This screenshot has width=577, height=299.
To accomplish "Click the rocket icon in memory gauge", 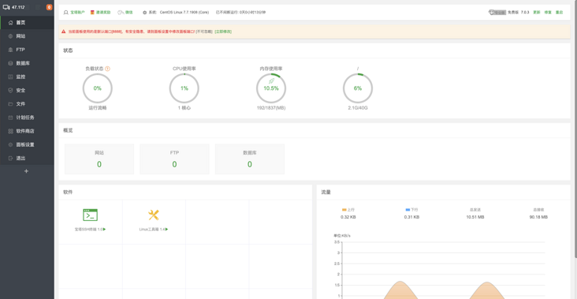I will pos(271,81).
